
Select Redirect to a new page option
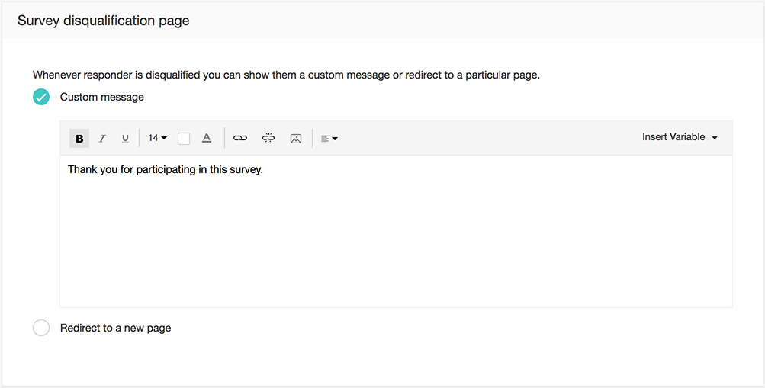(41, 328)
